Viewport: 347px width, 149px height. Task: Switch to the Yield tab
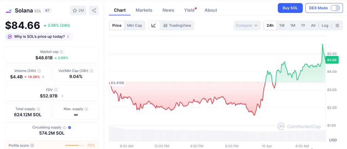[189, 10]
